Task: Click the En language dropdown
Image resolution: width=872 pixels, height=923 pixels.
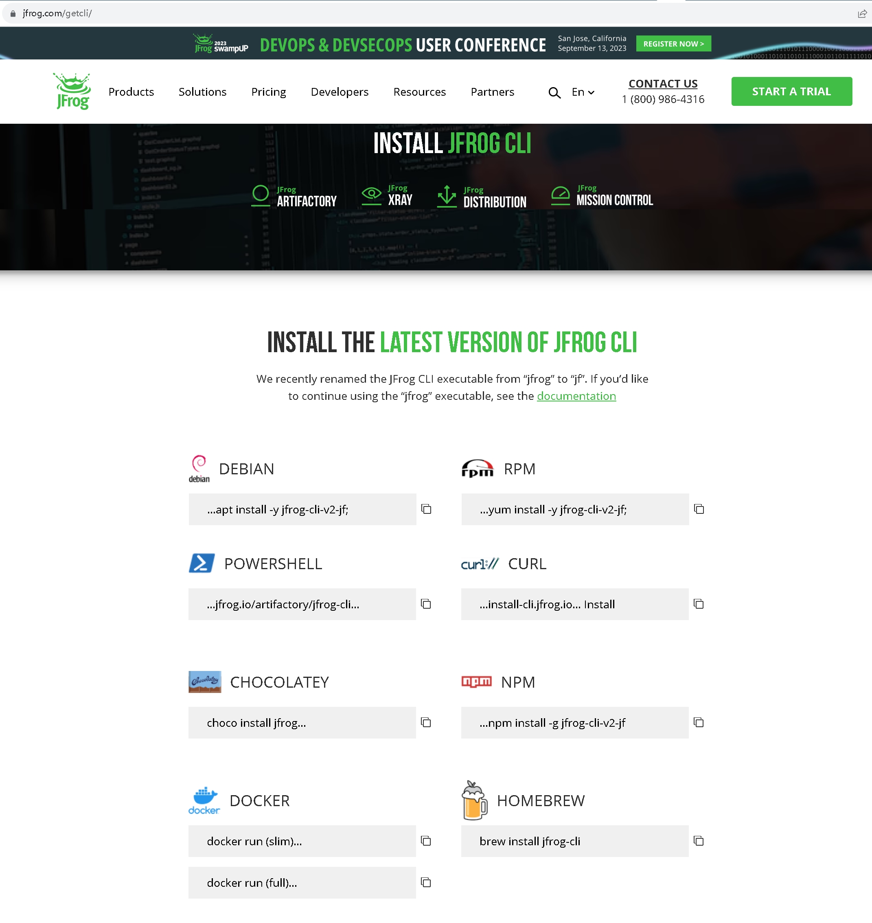Action: coord(583,92)
